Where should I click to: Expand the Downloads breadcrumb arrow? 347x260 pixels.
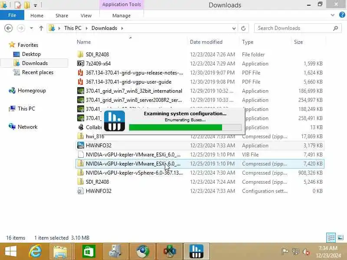pyautogui.click(x=122, y=28)
